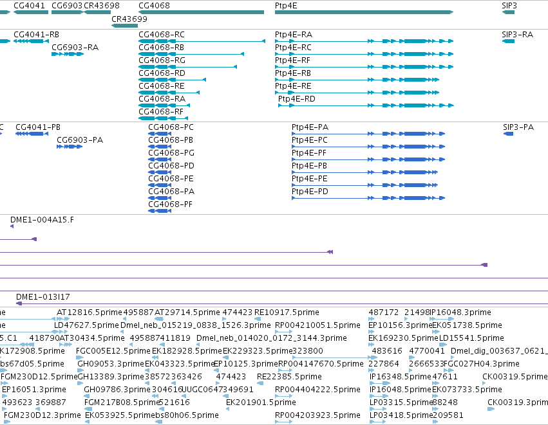
Task: Click transcript Ptp4E-RF
Action: coord(292,60)
